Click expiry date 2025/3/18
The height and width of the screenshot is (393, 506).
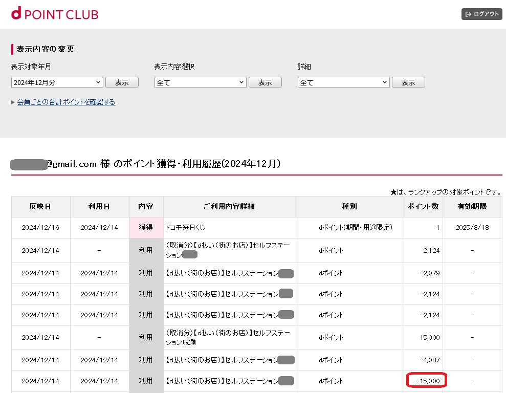tap(472, 228)
